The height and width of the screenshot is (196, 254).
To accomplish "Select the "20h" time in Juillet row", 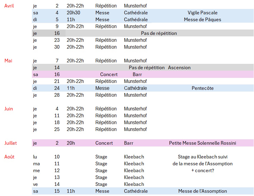I will click(71, 143).
